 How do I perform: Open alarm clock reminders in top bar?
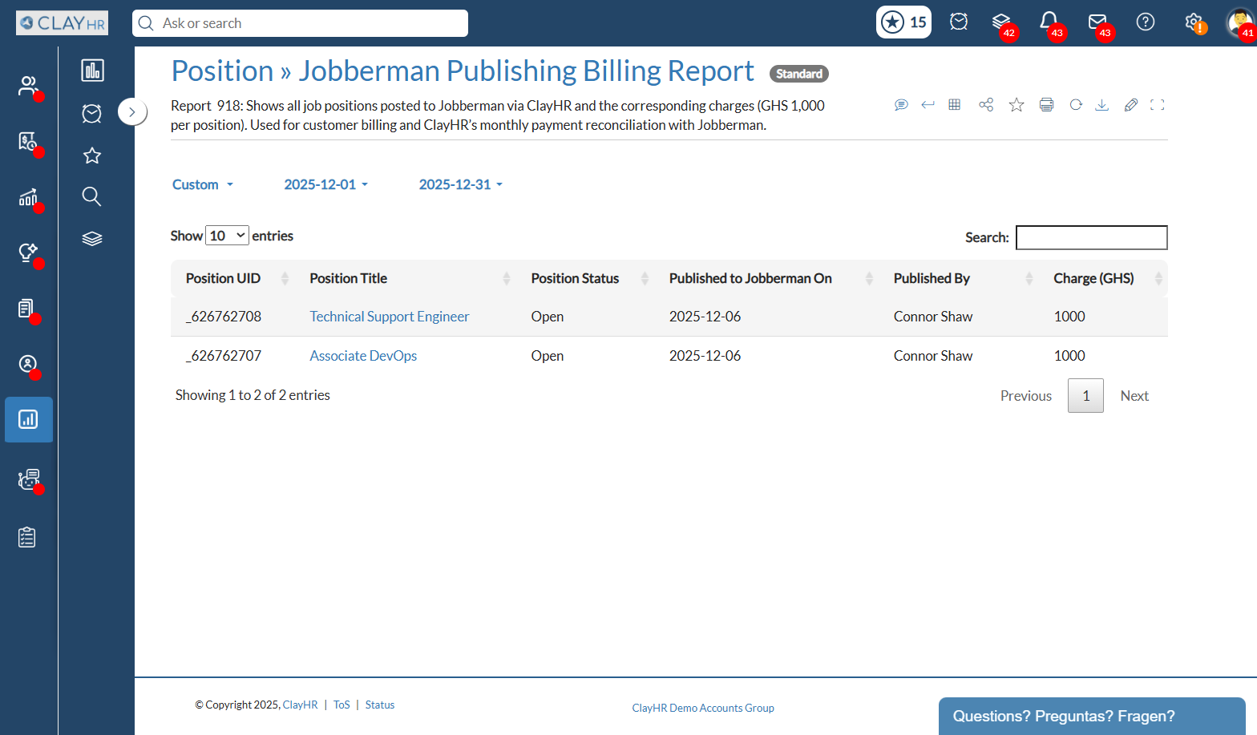(959, 22)
